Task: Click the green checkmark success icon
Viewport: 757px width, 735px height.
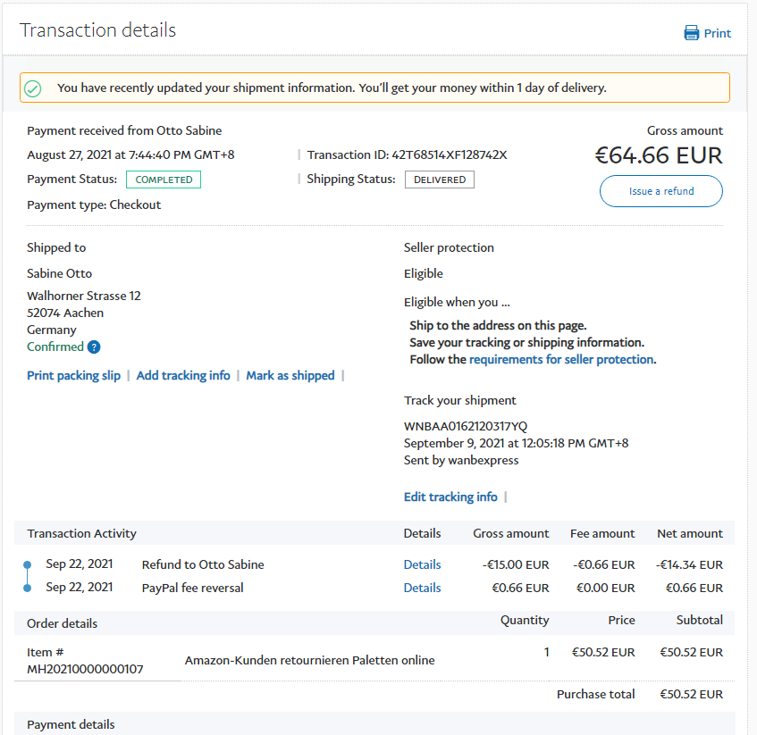Action: (33, 88)
